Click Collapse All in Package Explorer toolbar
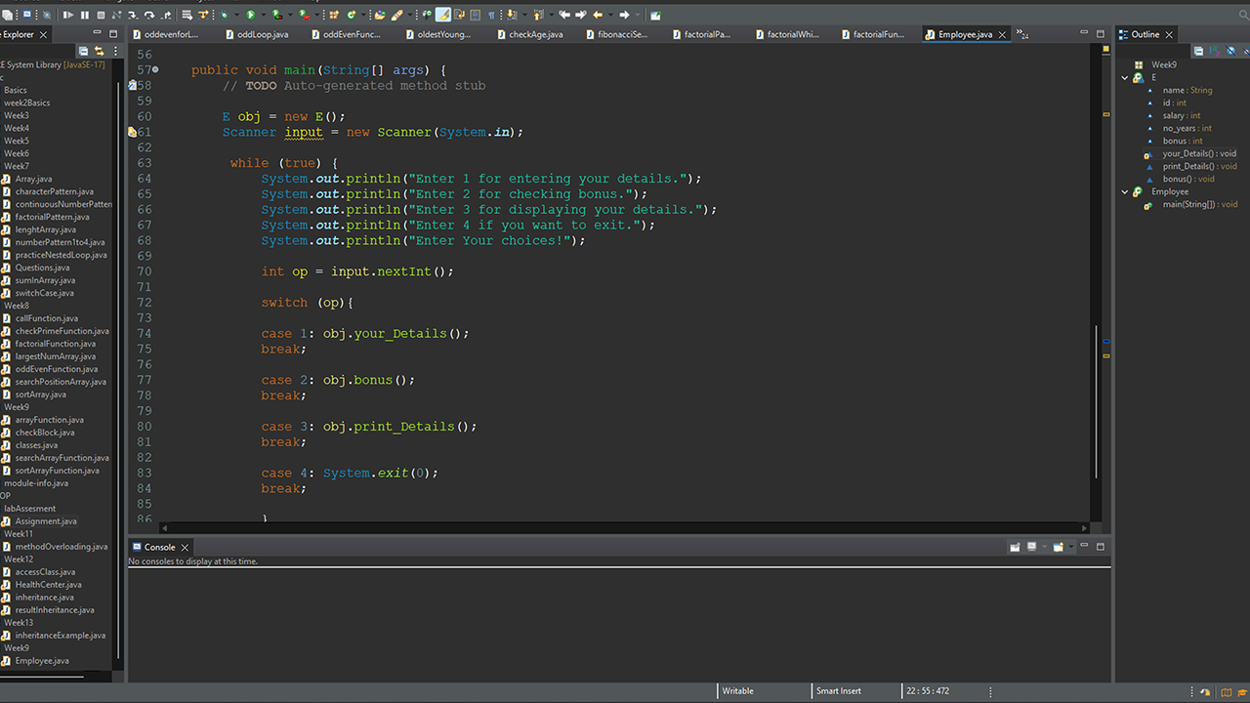 click(84, 51)
